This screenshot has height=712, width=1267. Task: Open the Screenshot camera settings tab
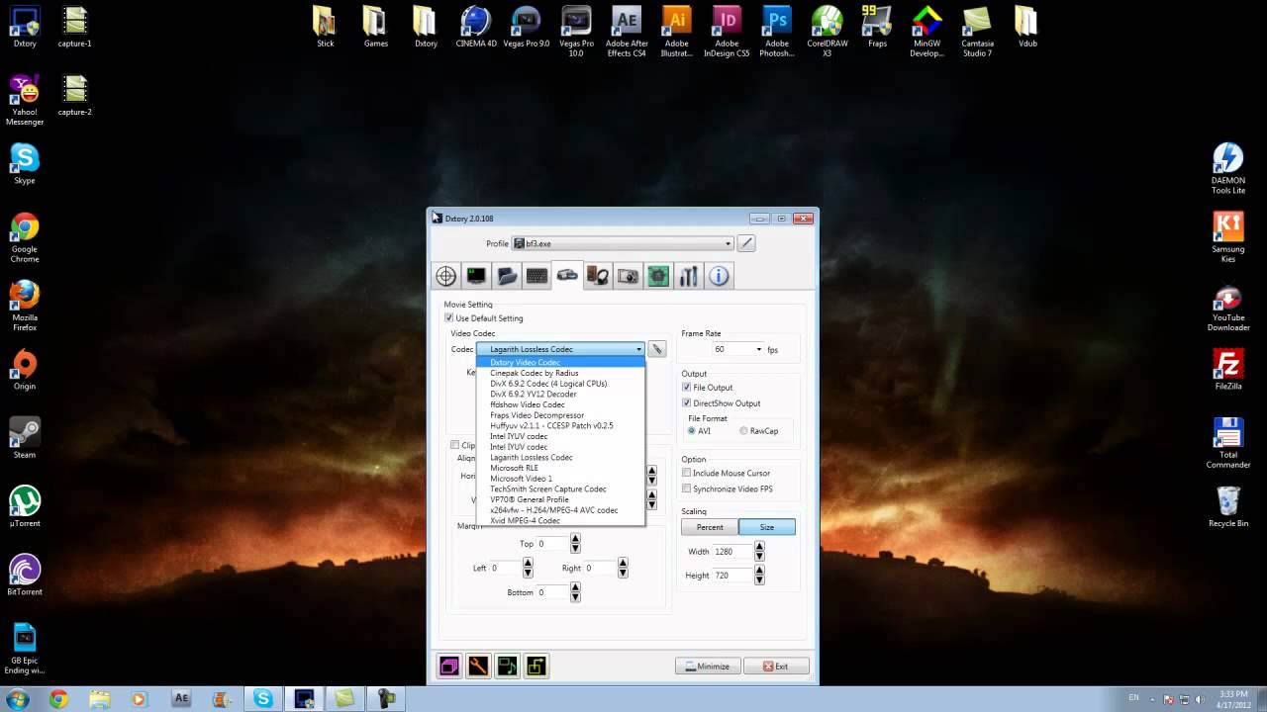[x=628, y=276]
